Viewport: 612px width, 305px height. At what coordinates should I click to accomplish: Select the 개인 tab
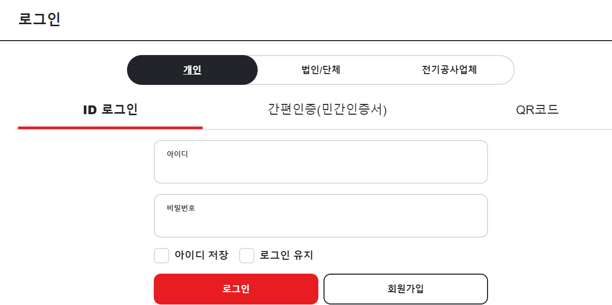pyautogui.click(x=192, y=70)
